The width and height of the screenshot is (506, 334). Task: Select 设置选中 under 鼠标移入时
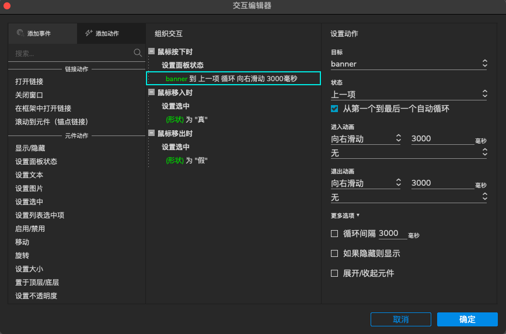click(x=176, y=106)
